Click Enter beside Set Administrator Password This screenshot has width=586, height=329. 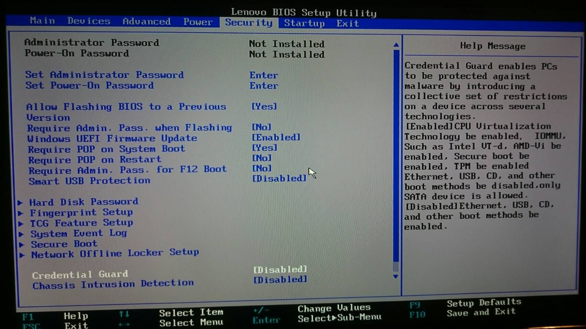(x=264, y=75)
